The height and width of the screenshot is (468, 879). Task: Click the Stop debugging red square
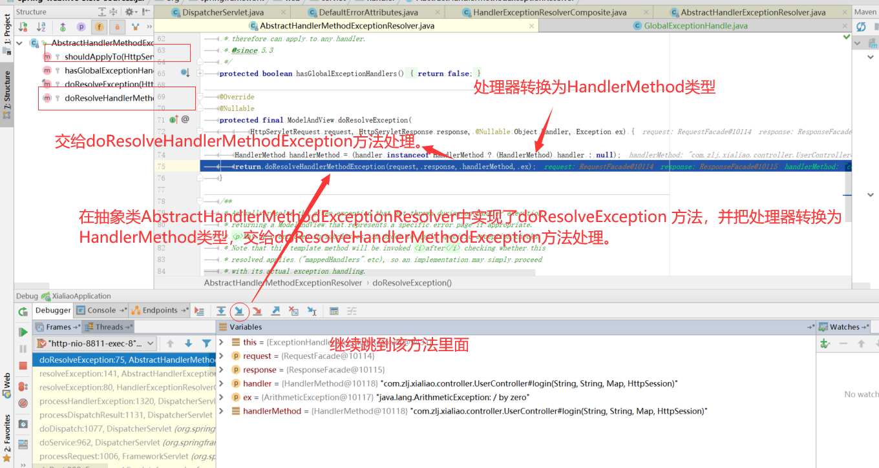click(x=23, y=365)
